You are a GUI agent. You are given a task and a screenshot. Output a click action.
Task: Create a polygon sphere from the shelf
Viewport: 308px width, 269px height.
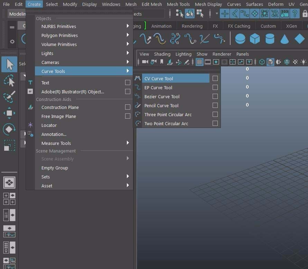[x=240, y=39]
